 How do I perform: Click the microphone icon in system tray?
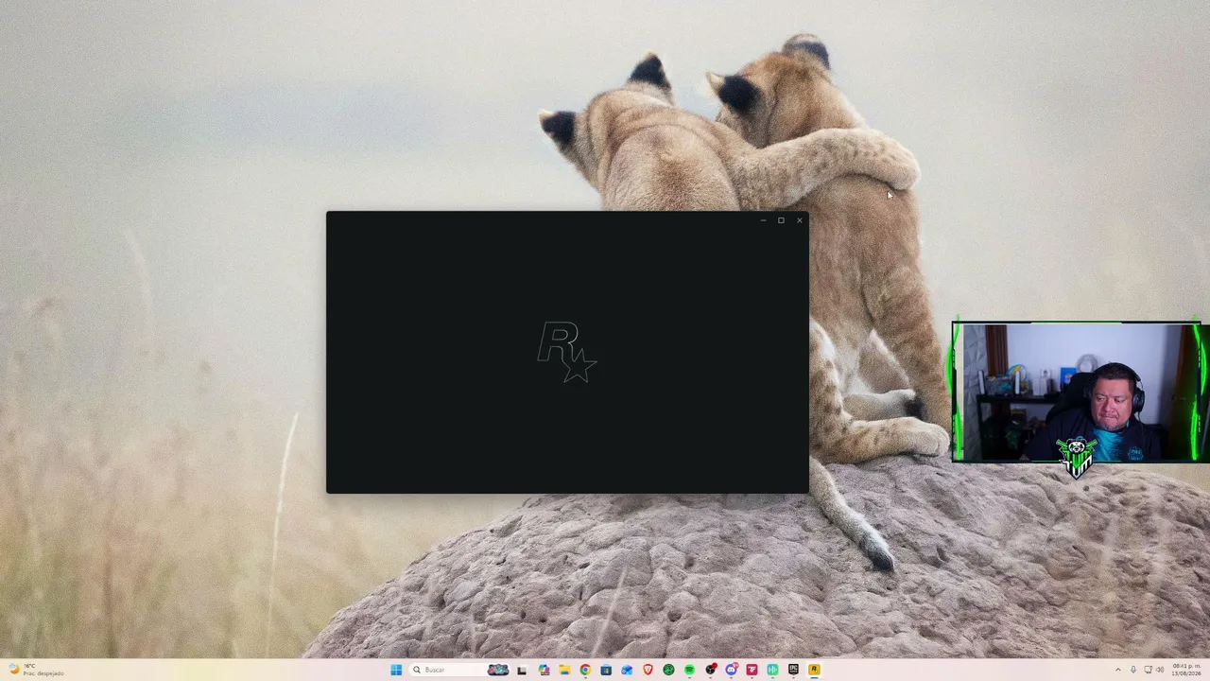tap(1133, 670)
